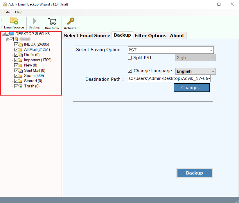Switch to the About tab
This screenshot has width=239, height=203.
[177, 35]
